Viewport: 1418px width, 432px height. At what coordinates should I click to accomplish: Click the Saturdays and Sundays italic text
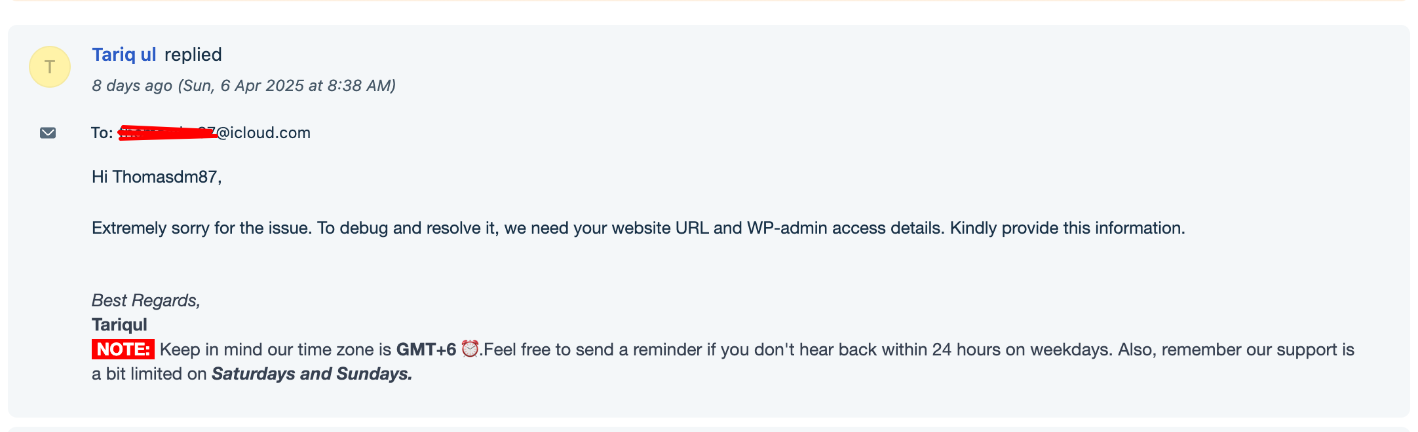point(312,374)
